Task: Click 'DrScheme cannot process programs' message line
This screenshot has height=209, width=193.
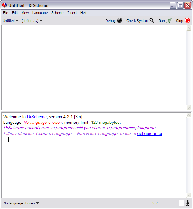Action: click(x=80, y=128)
